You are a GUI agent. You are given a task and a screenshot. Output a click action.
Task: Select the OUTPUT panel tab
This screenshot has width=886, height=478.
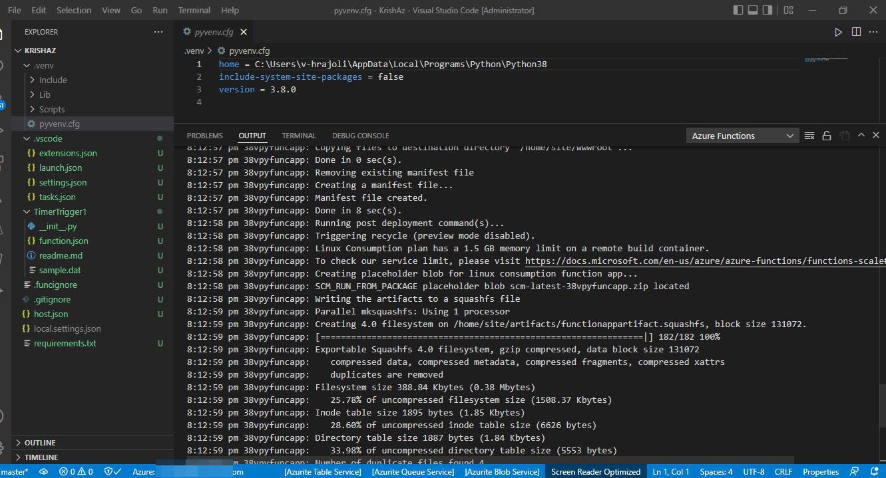tap(252, 136)
